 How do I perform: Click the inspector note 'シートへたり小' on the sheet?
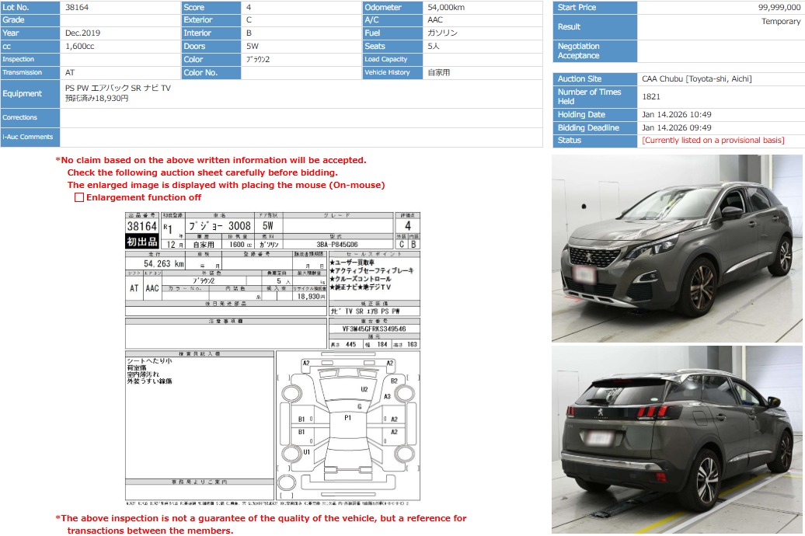(149, 361)
